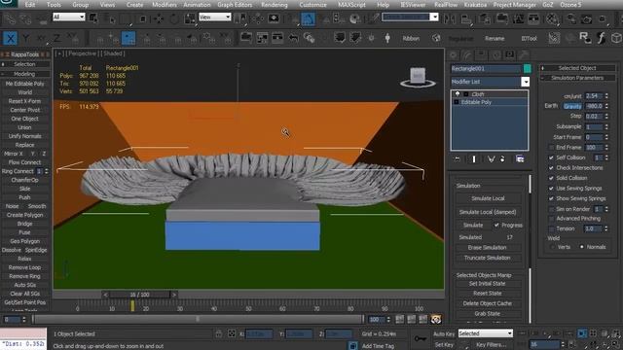Toggle the highlighted Snaps Toggle icon
The height and width of the screenshot is (350, 623).
(x=309, y=18)
